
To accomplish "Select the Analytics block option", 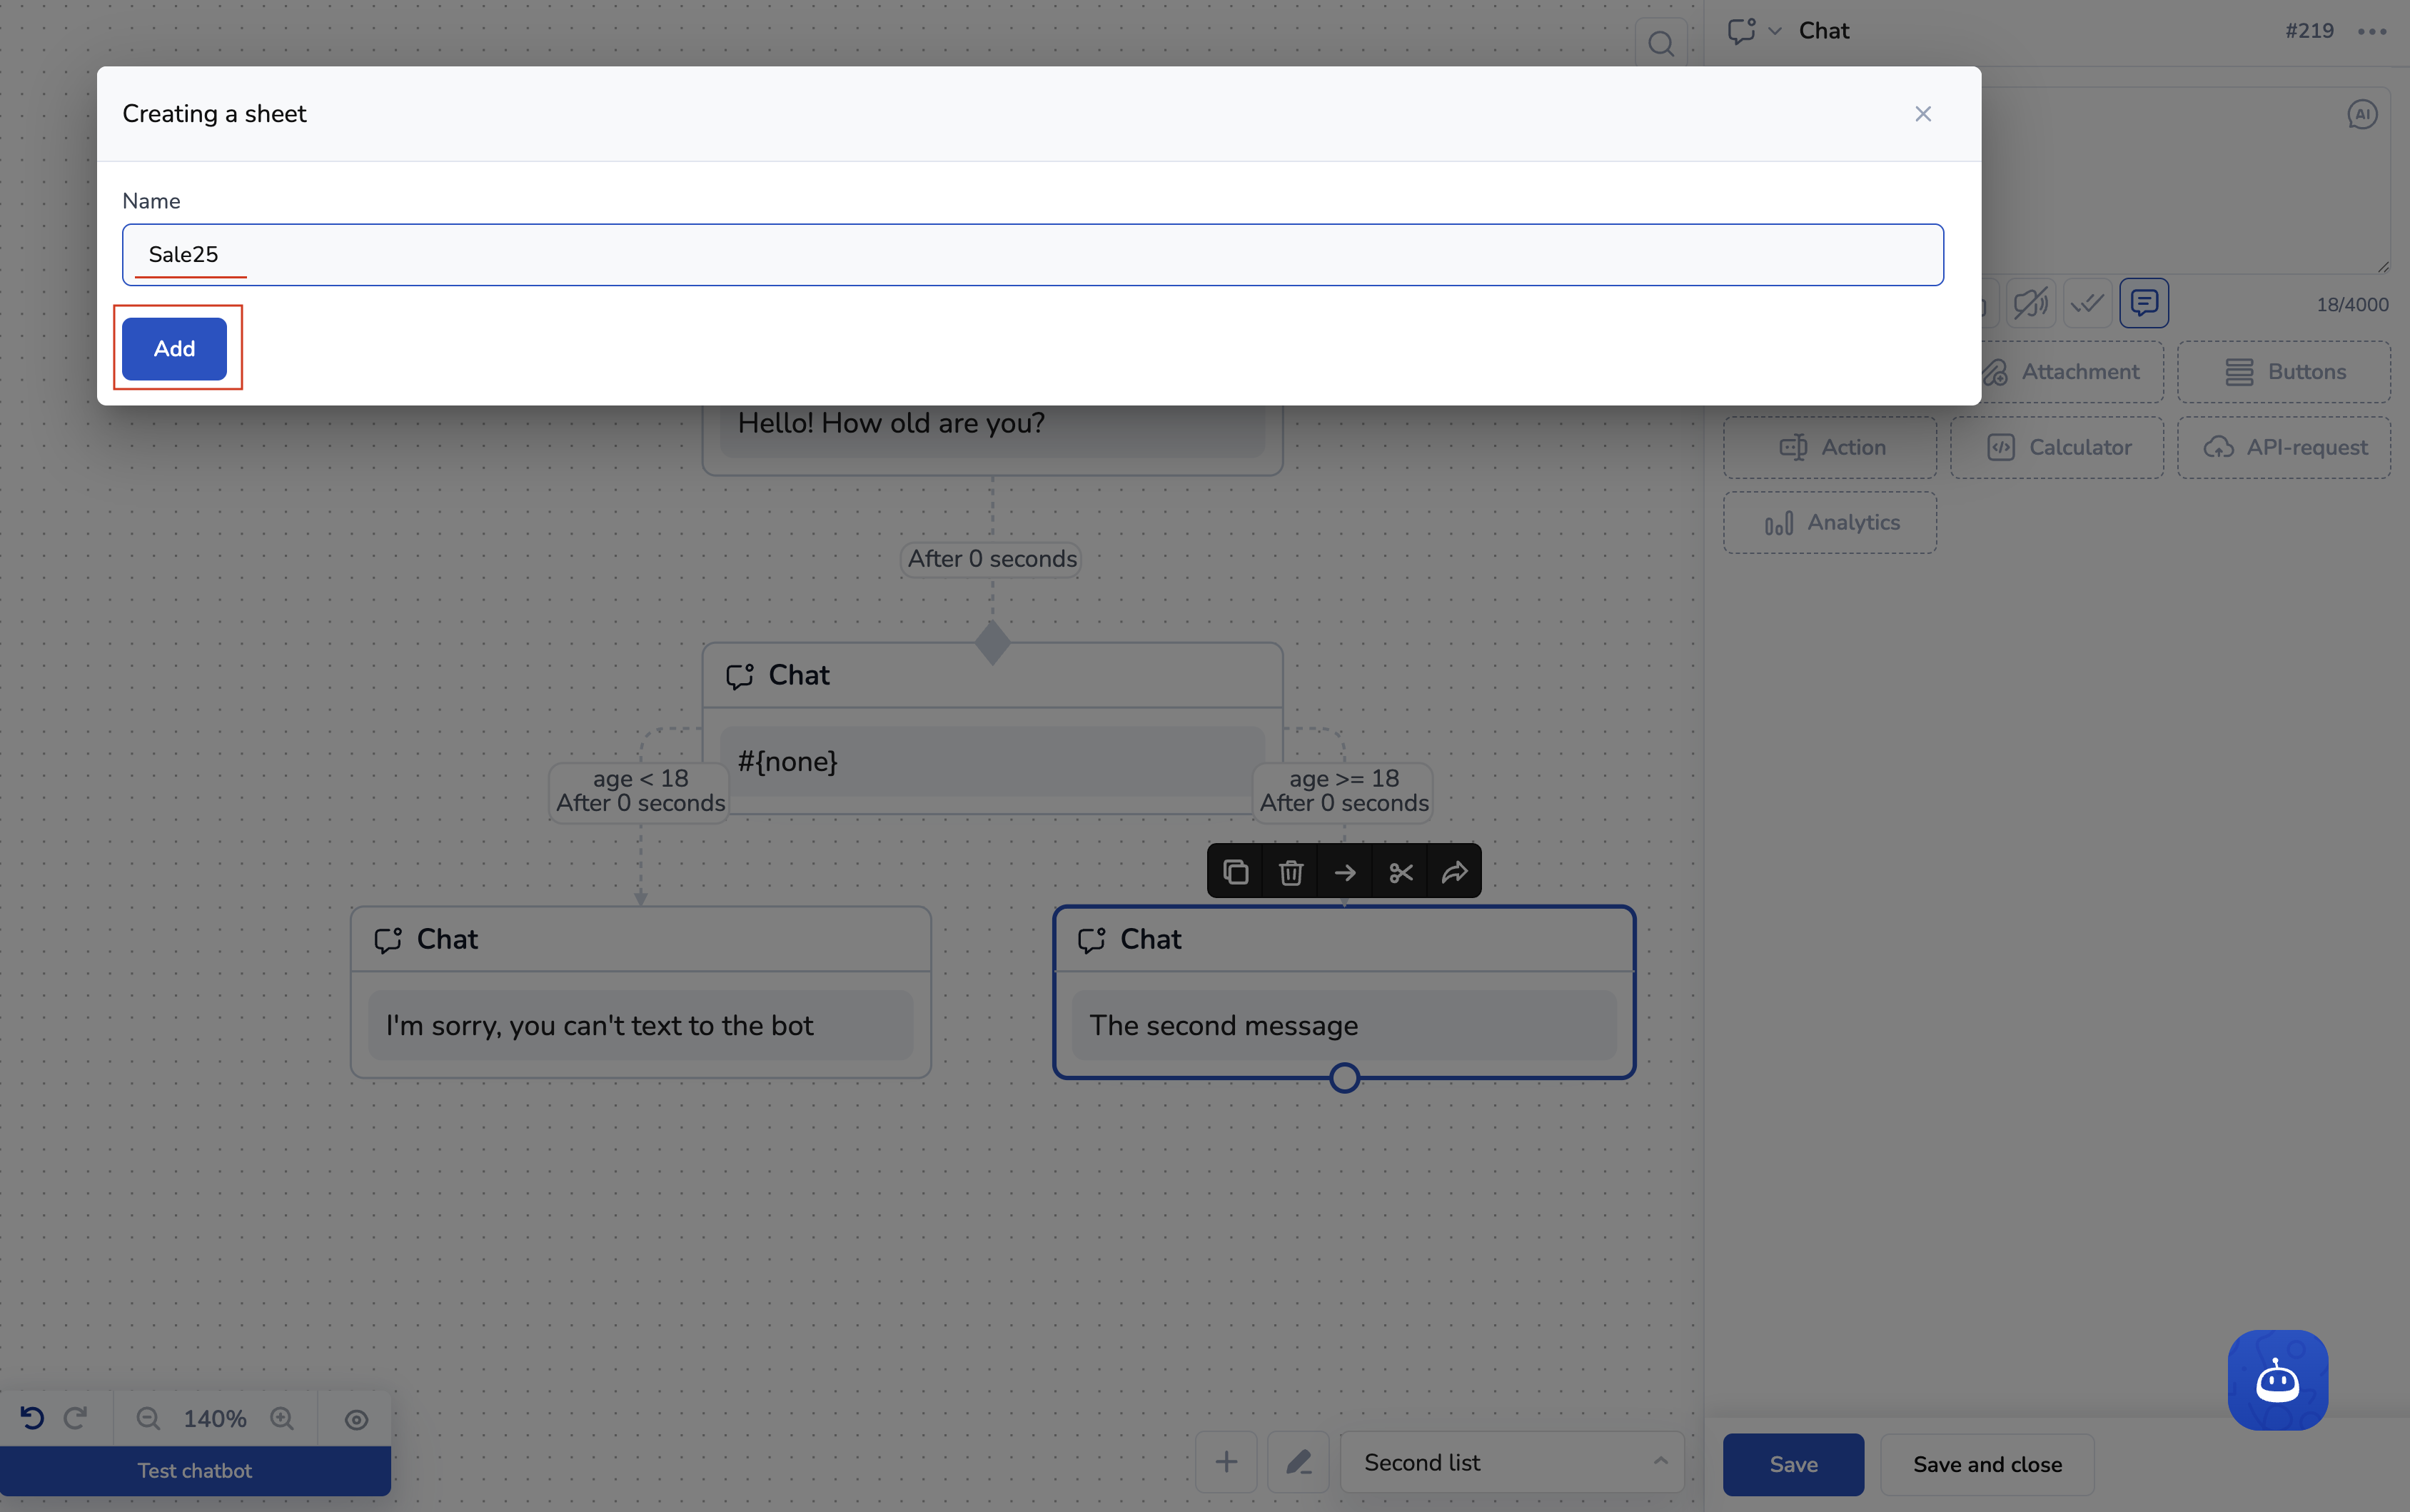I will point(1829,522).
